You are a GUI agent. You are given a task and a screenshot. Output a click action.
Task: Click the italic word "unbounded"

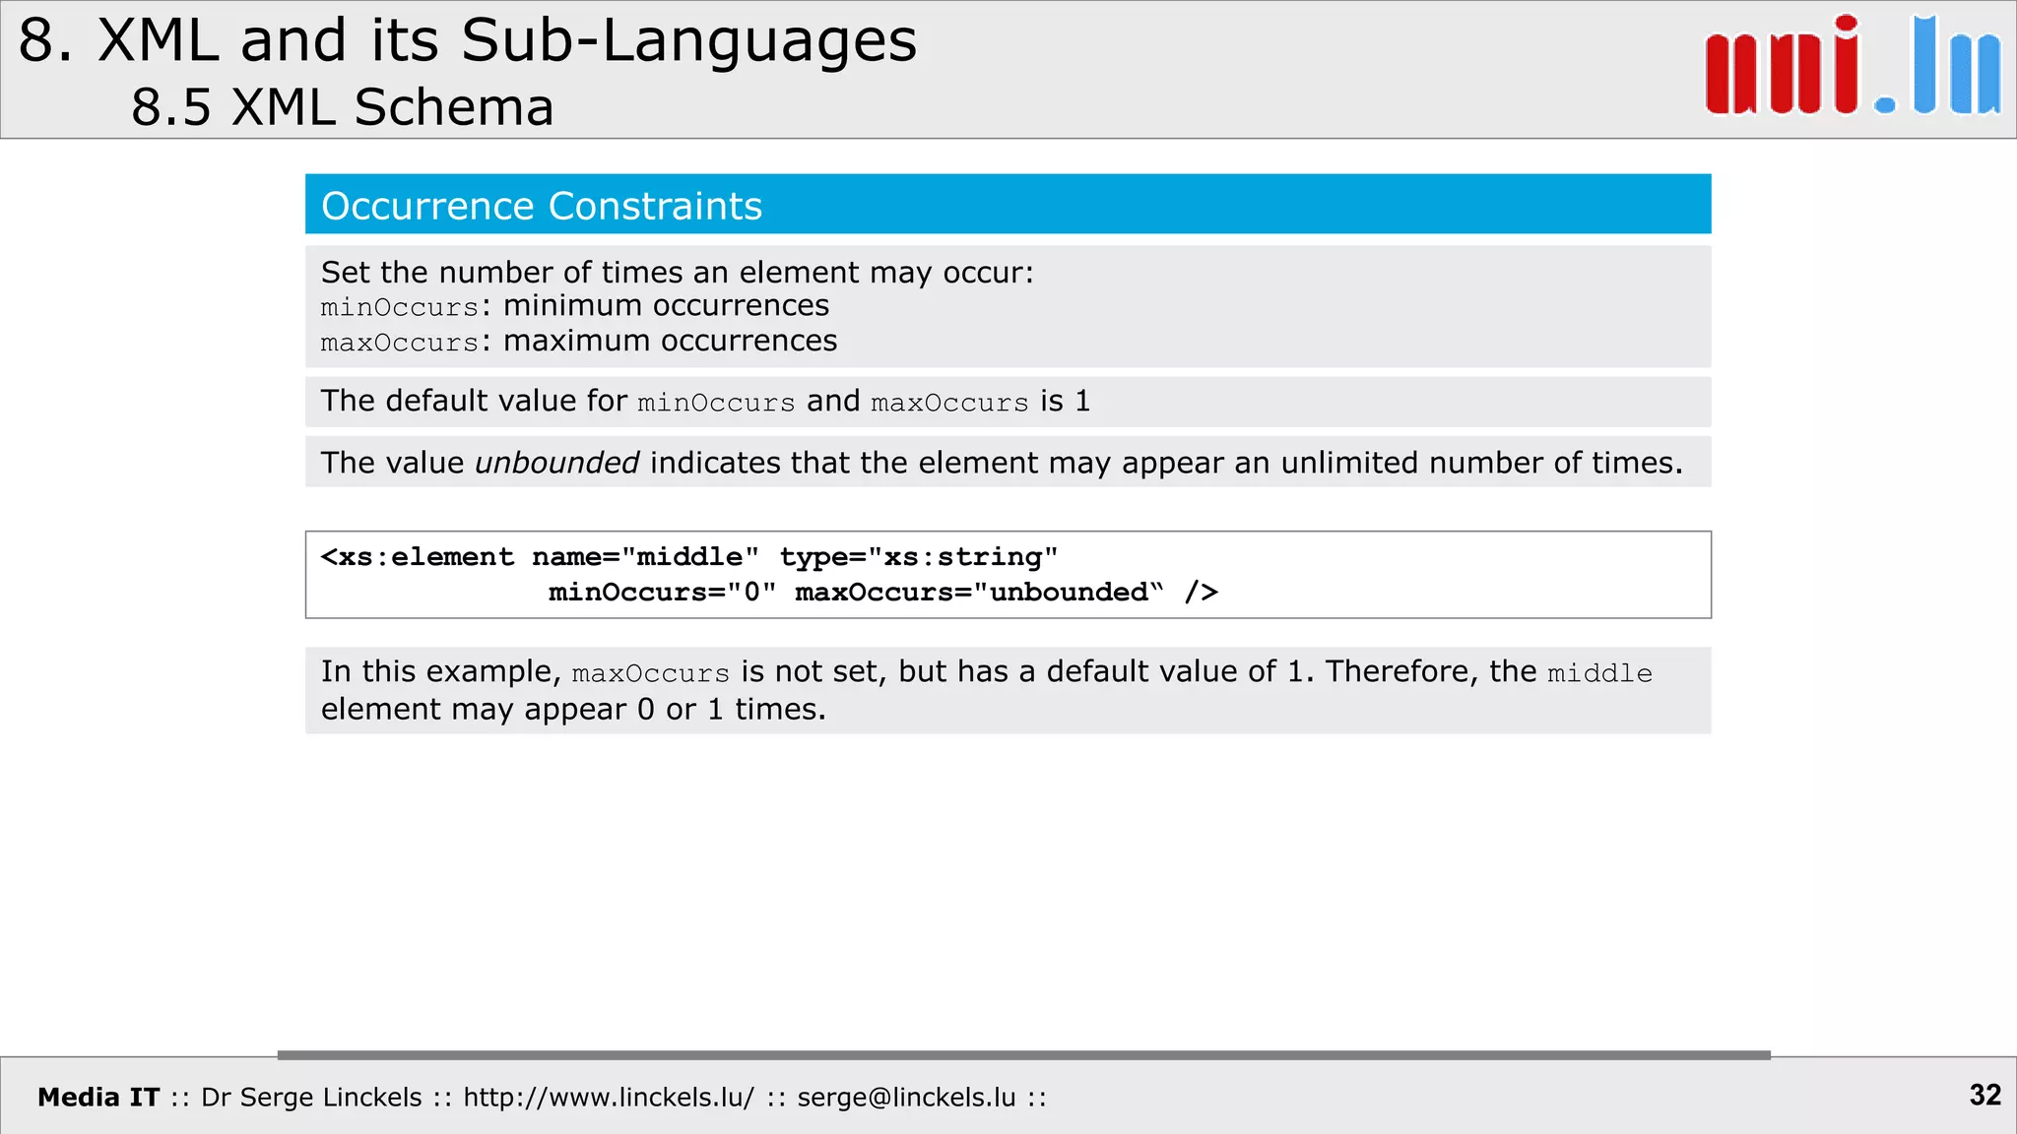pos(557,463)
